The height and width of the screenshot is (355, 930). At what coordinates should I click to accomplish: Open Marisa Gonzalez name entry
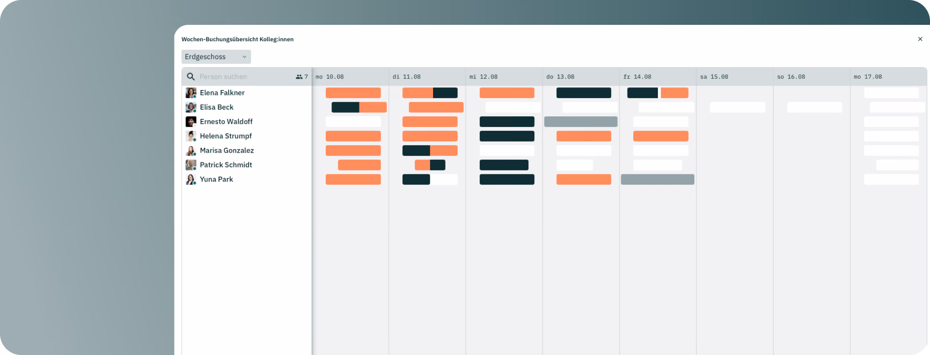click(227, 150)
